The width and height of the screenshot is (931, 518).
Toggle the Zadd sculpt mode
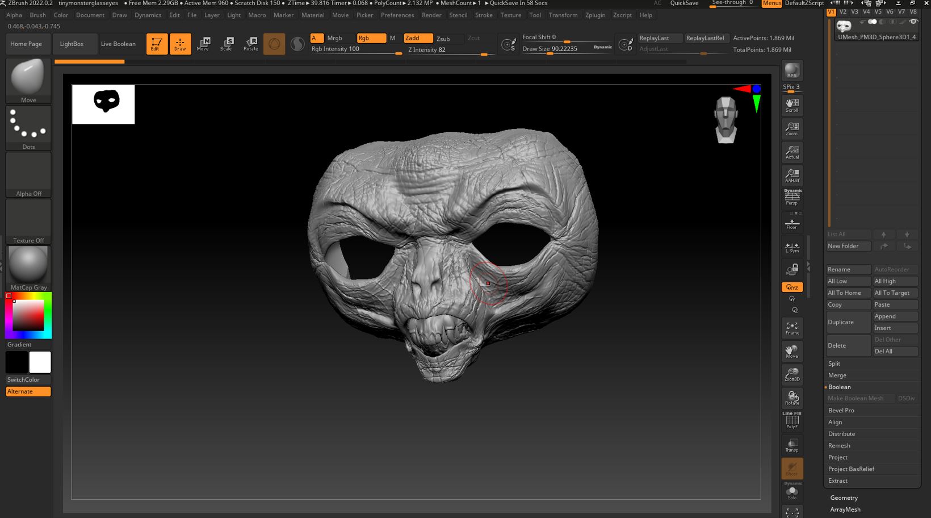(418, 38)
